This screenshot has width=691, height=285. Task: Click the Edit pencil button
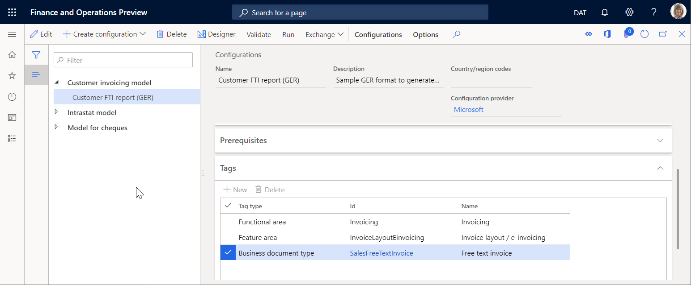pyautogui.click(x=41, y=34)
